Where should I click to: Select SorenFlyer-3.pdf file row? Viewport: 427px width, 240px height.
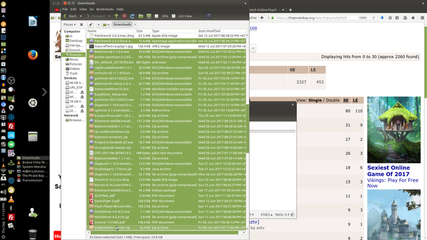tap(167, 201)
